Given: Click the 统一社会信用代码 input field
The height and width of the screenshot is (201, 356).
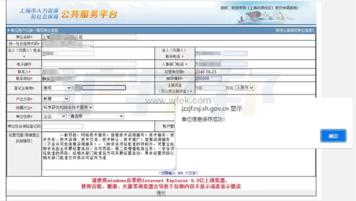Looking at the screenshot, I should [67, 44].
